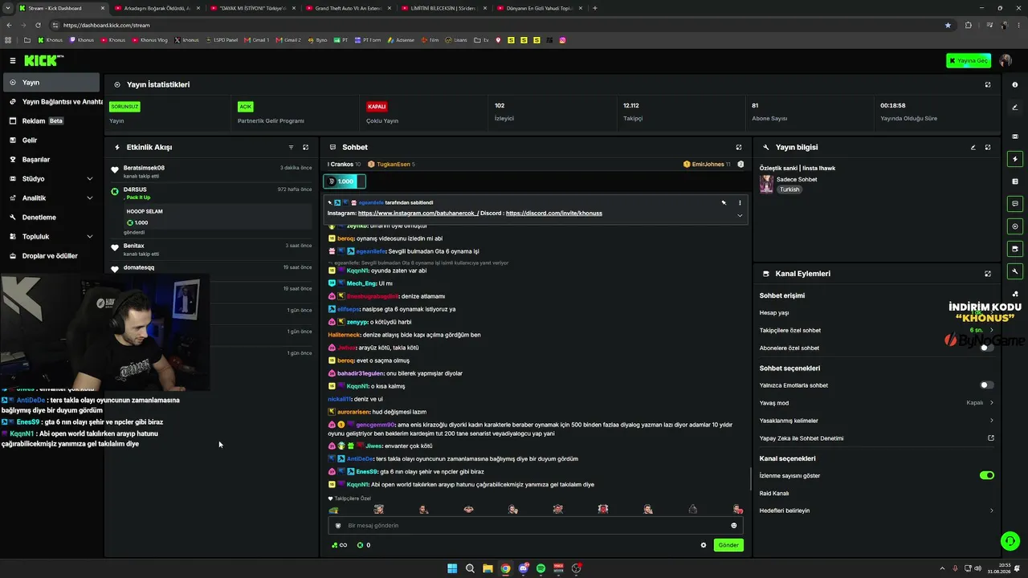Expand the Stüdyo sidebar section
Image resolution: width=1028 pixels, height=578 pixels.
51,179
